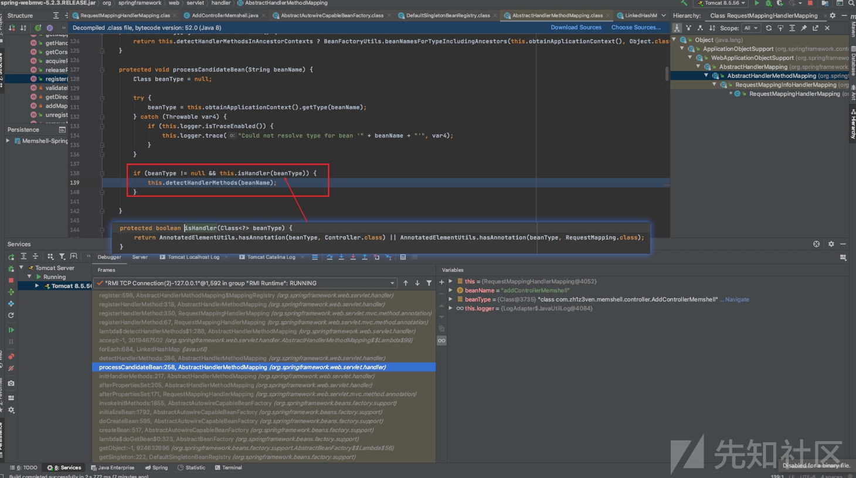Click Navigate link next to beanType
856x478 pixels.
click(x=737, y=299)
